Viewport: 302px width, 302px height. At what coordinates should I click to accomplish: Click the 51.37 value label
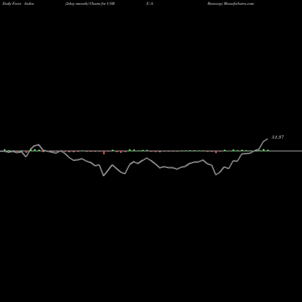(278, 137)
